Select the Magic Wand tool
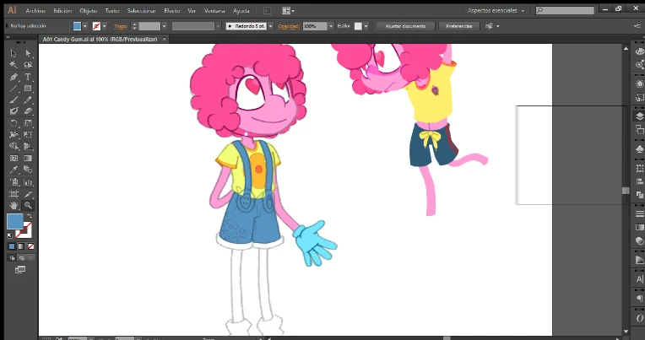Image resolution: width=645 pixels, height=340 pixels. (14, 65)
